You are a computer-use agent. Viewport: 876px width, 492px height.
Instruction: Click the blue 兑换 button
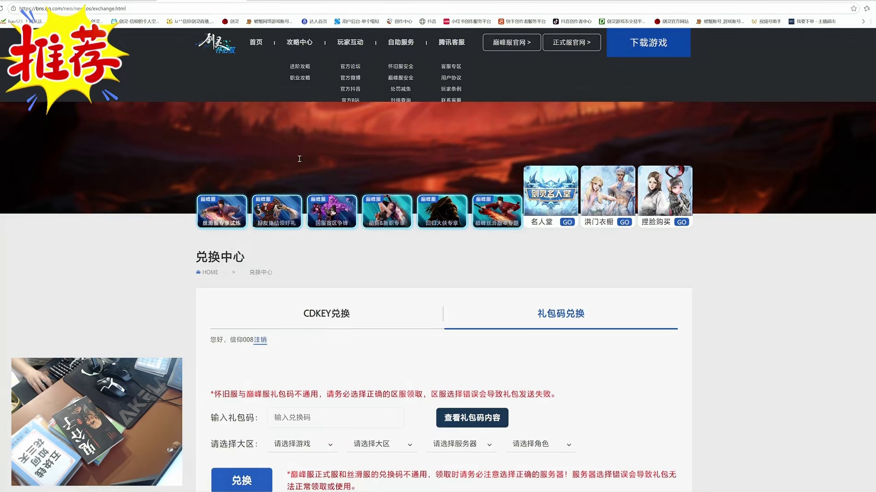(242, 480)
